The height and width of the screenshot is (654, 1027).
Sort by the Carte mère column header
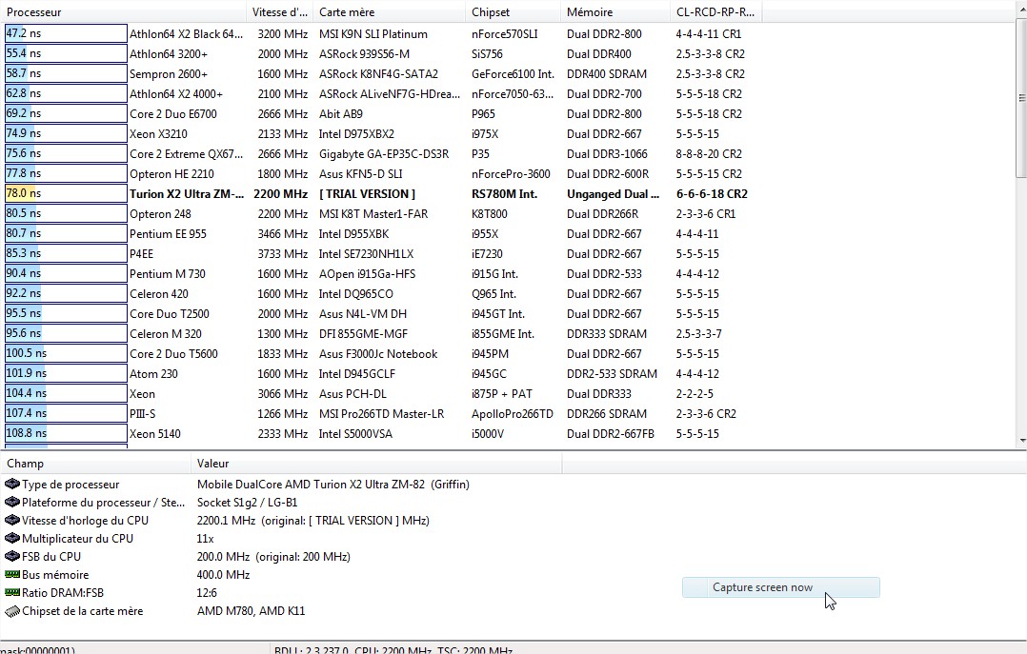click(x=389, y=11)
